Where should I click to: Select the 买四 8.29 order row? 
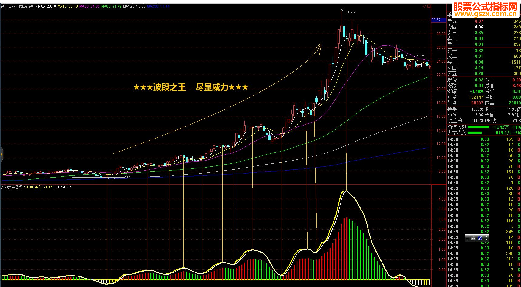coord(484,68)
